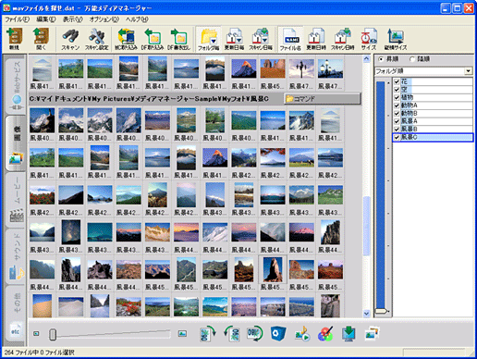Click the DF書き出し export icon
The height and width of the screenshot is (359, 477).
tap(178, 39)
